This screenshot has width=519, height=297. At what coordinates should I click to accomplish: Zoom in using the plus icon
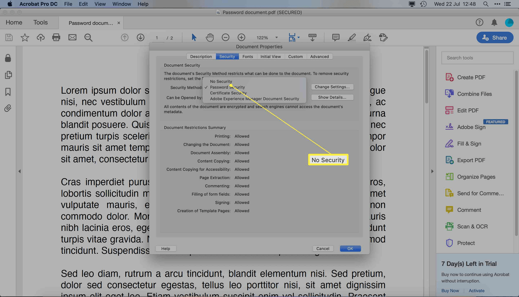[241, 37]
